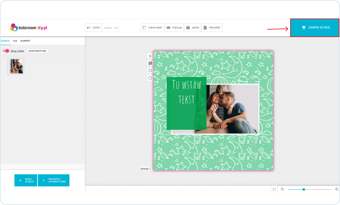Undo with the 'Cofnij' button

[x=93, y=28]
